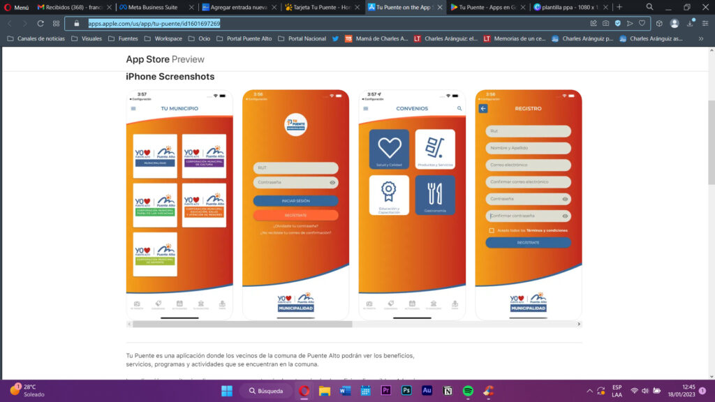Open the clock and date 18/01/2023
This screenshot has width=715, height=402.
681,391
